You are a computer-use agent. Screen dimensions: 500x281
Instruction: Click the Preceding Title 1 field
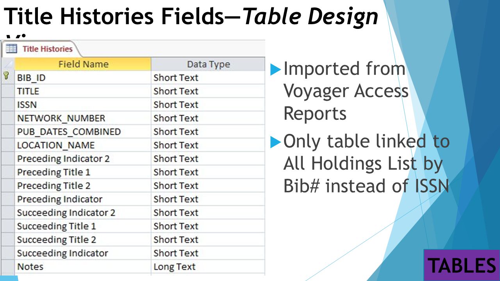(x=83, y=172)
